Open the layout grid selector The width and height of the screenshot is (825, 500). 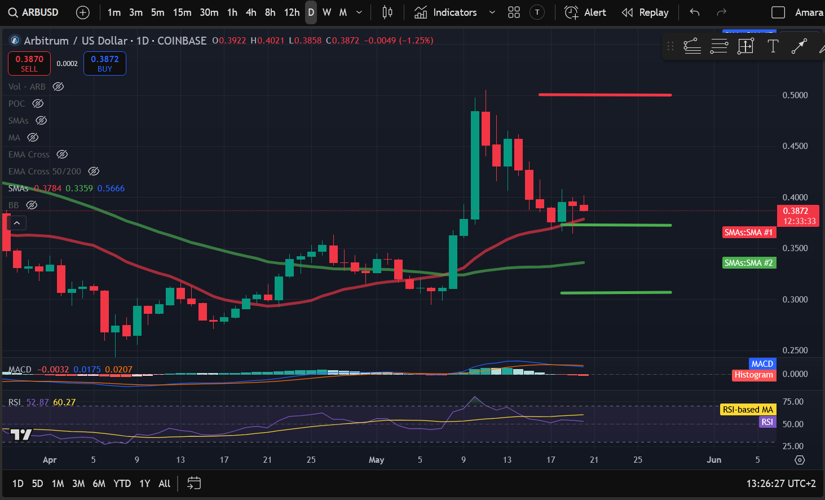tap(514, 12)
